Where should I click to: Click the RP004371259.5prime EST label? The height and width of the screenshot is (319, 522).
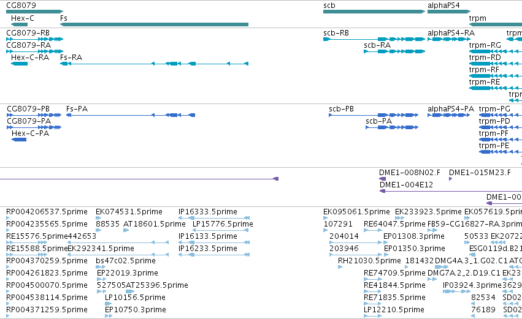coord(47,310)
